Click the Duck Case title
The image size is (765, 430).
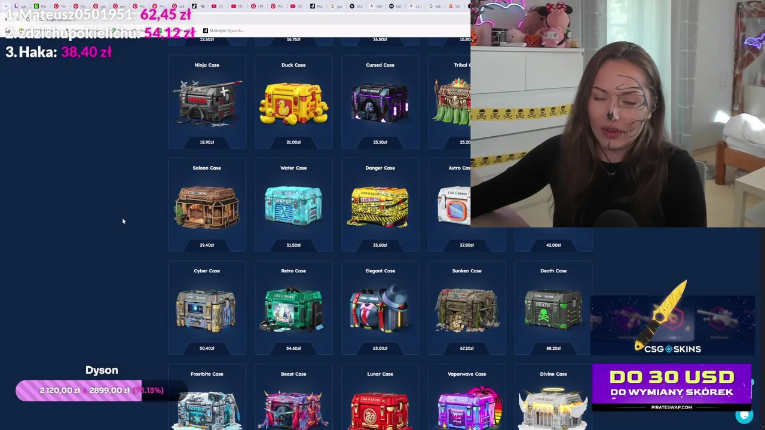click(x=293, y=65)
